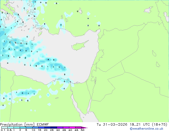Pick the 40–45 mm bright magenta legend box
The width and height of the screenshot is (169, 131).
click(x=72, y=128)
